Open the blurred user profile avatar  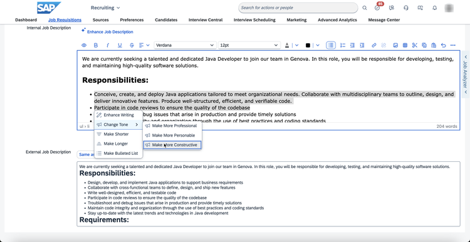click(x=449, y=8)
